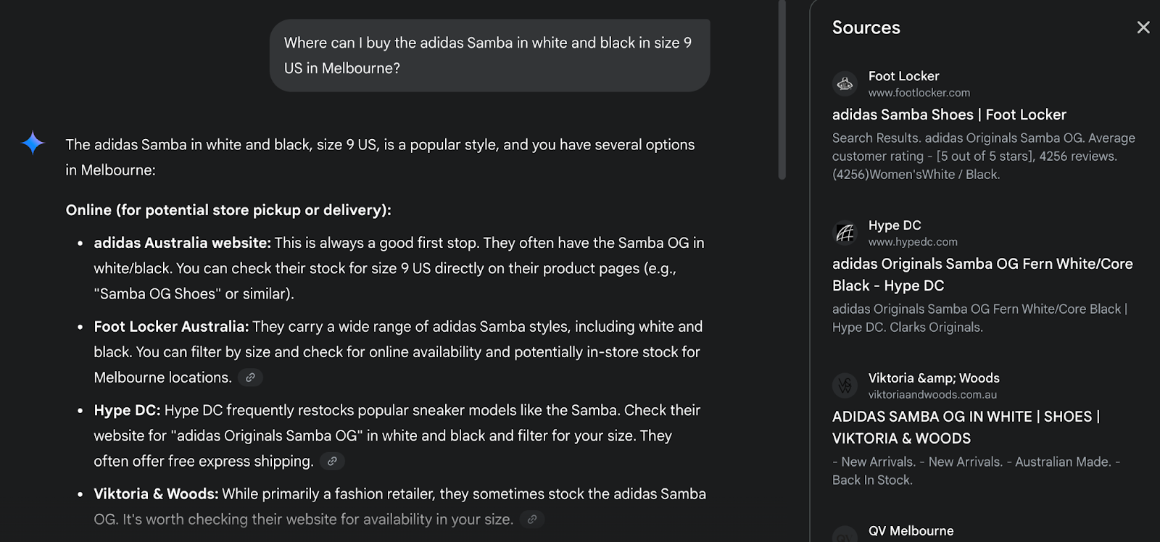Click the Foot Locker site favicon
The height and width of the screenshot is (542, 1160).
[x=845, y=84]
